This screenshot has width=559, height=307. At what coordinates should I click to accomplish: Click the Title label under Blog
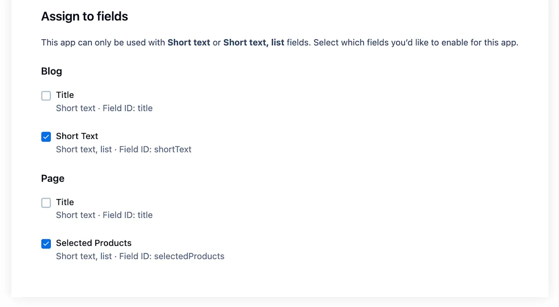[x=65, y=95]
